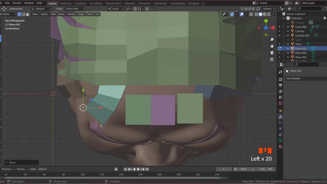Open the Output properties tab

click(281, 85)
